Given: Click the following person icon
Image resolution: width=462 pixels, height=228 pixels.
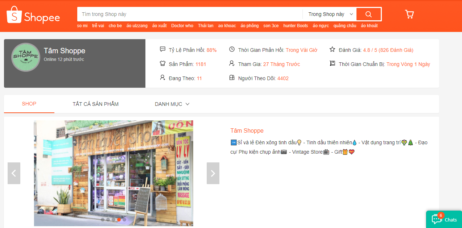Looking at the screenshot, I should 162,78.
